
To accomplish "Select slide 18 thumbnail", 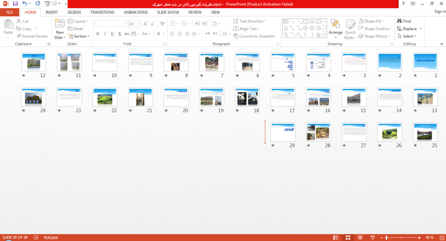I will (x=247, y=97).
